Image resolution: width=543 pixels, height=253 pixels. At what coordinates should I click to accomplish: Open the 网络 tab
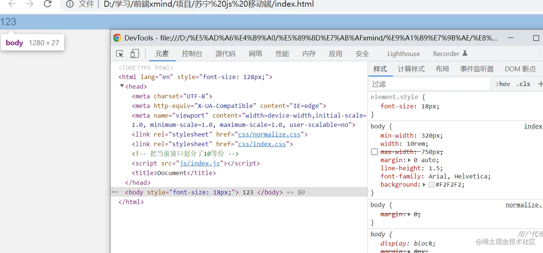[256, 54]
